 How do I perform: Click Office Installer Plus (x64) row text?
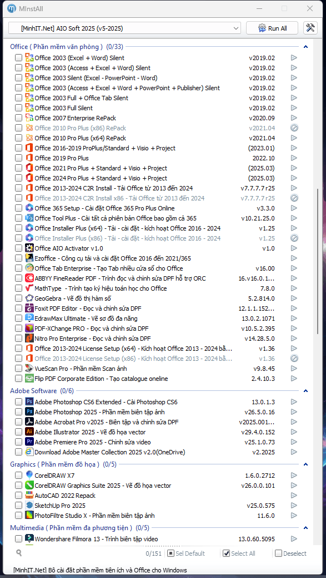[128, 228]
